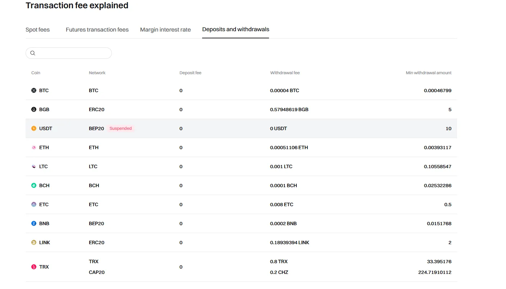The height and width of the screenshot is (289, 506).
Task: Click the BGB coin icon
Action: pyautogui.click(x=34, y=109)
